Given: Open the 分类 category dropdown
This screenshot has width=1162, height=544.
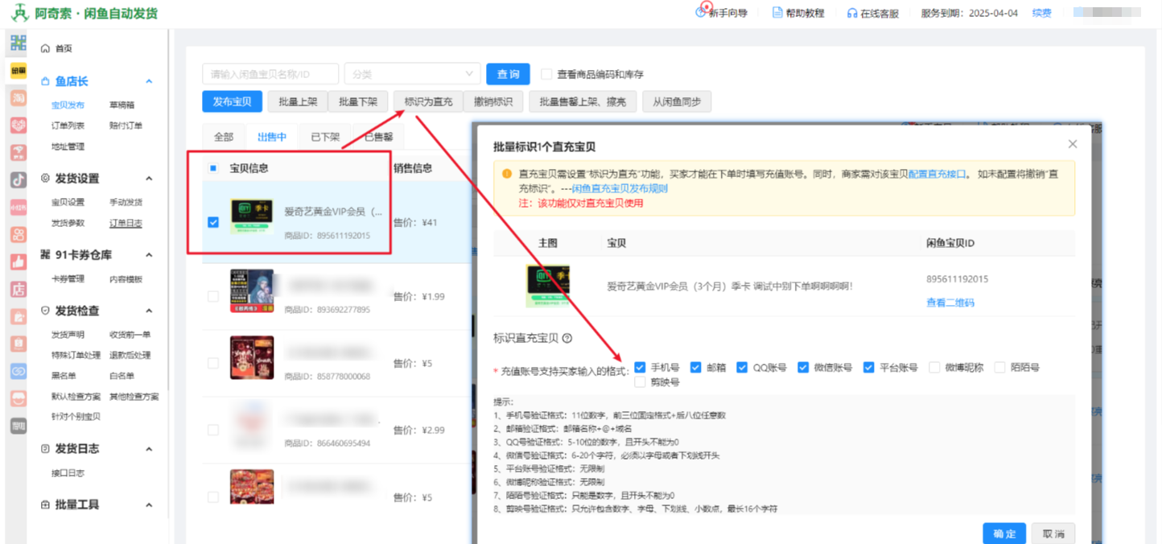Looking at the screenshot, I should [412, 74].
